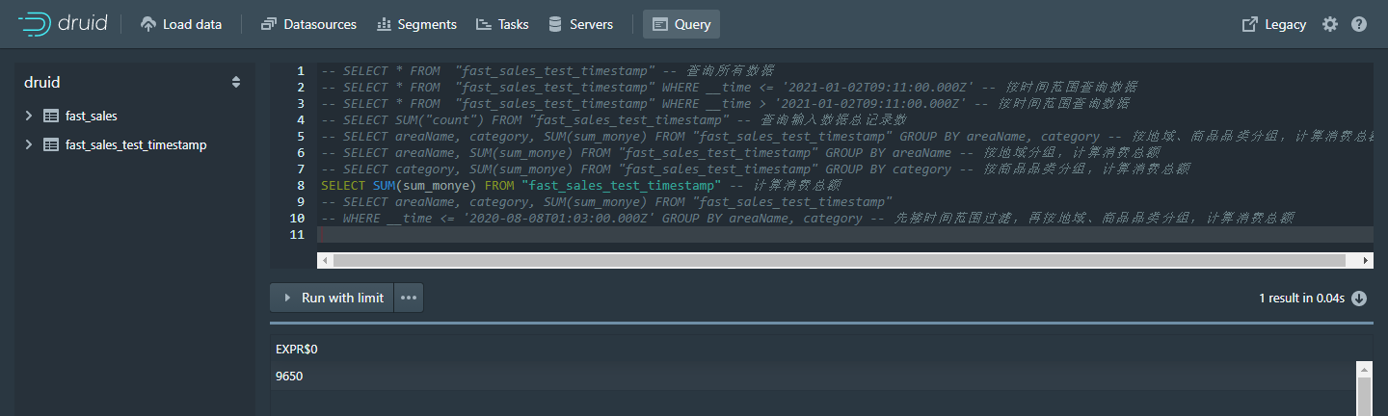Select the Query tab
This screenshot has height=416, width=1388.
click(681, 24)
